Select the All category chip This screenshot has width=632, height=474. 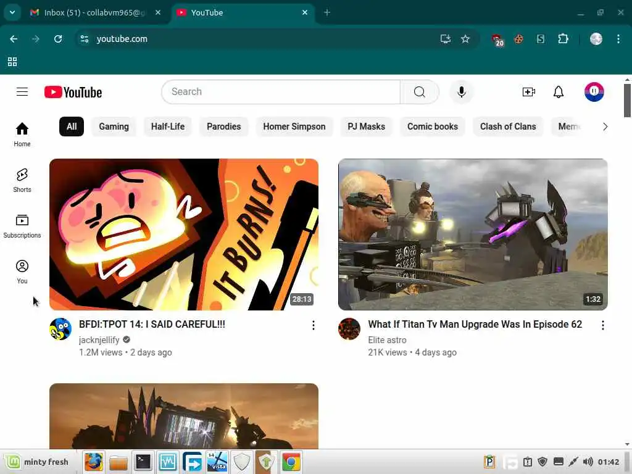point(72,127)
